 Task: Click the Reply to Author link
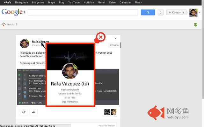(x=106, y=126)
